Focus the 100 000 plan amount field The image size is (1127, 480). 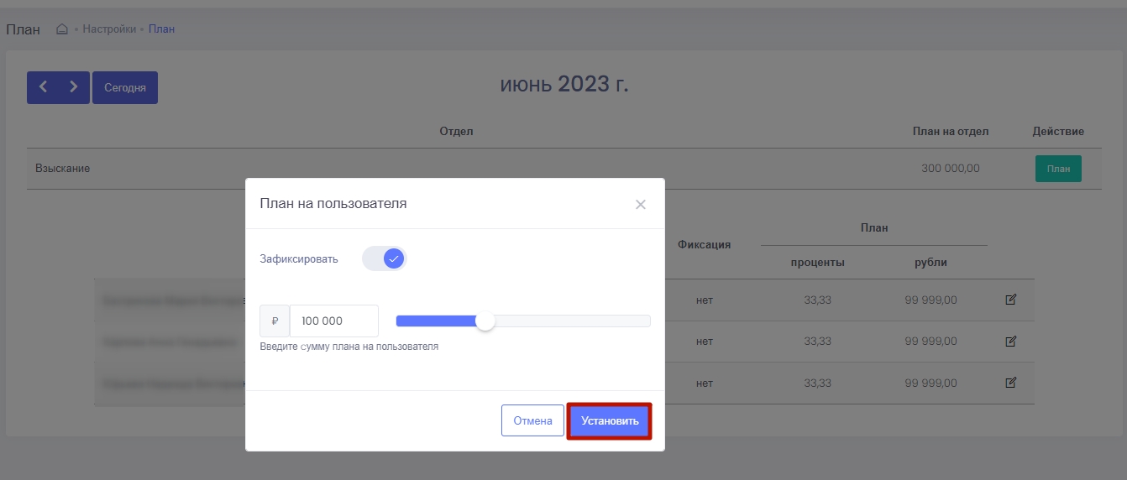tap(333, 321)
